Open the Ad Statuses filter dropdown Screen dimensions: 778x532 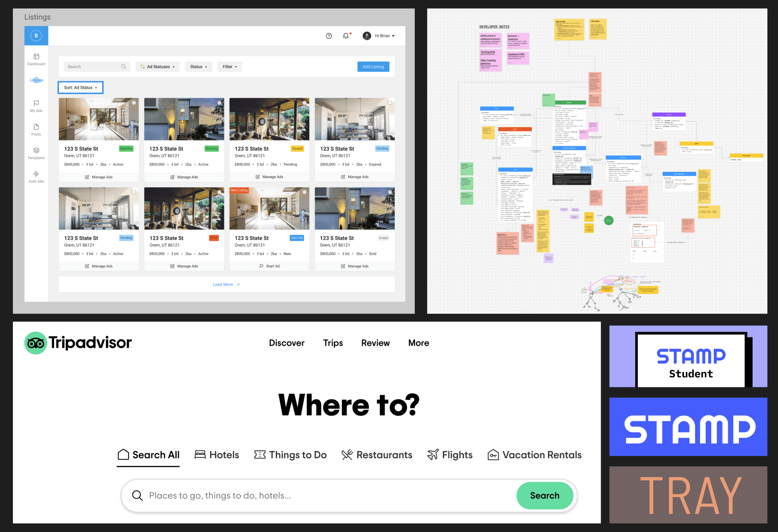point(157,66)
